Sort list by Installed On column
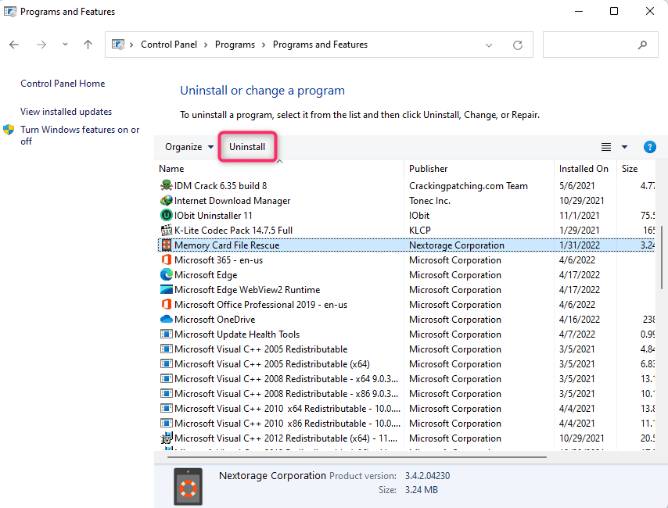 584,169
